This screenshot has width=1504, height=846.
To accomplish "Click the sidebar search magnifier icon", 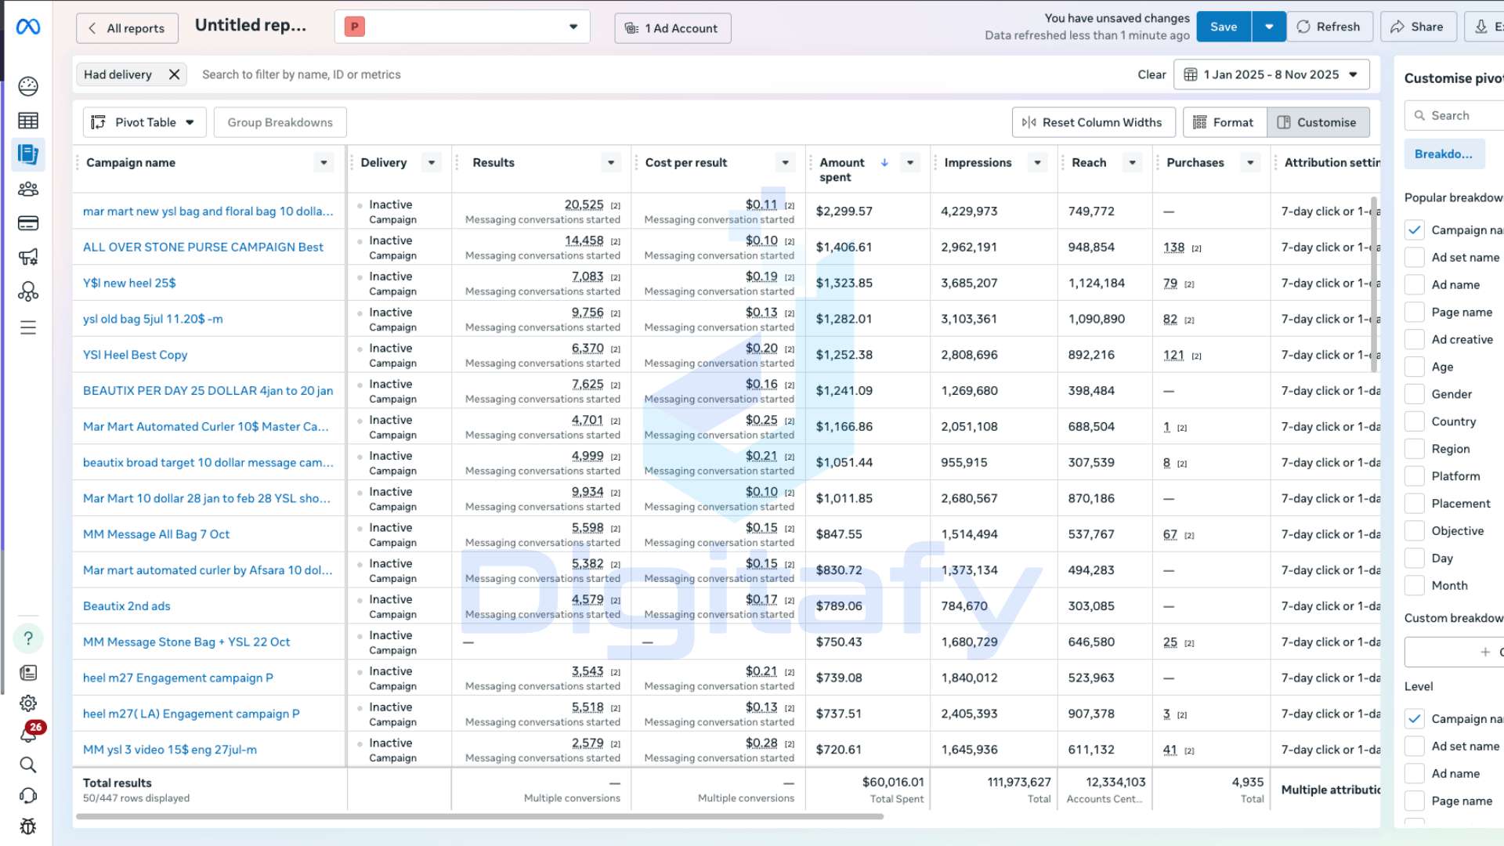I will pos(28,765).
